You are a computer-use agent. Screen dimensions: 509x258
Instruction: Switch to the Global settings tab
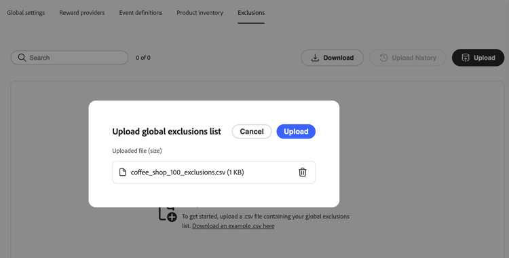coord(26,13)
